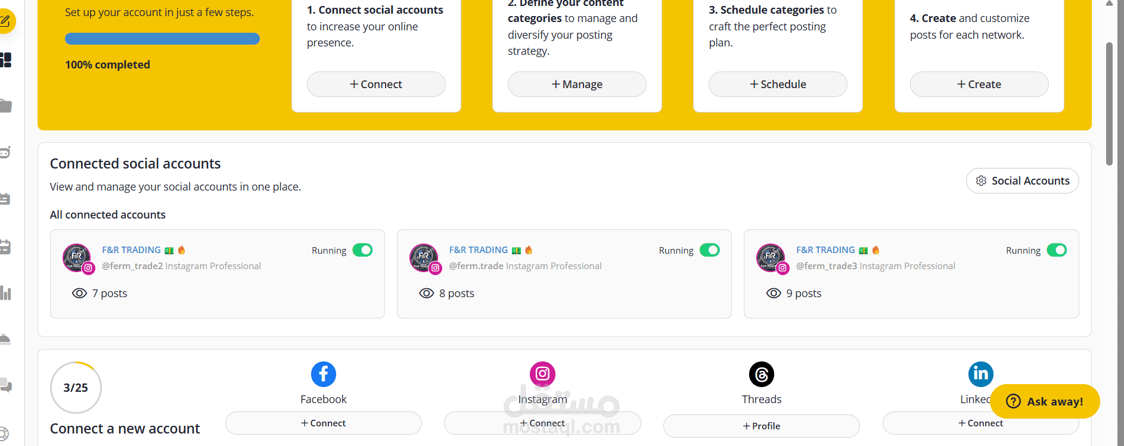Connect a LinkedIn account
The width and height of the screenshot is (1124, 446).
[980, 423]
